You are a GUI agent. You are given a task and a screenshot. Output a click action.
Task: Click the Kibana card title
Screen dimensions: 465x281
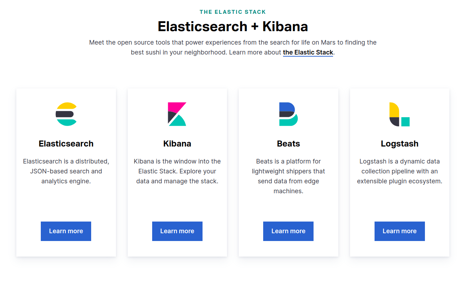(177, 144)
